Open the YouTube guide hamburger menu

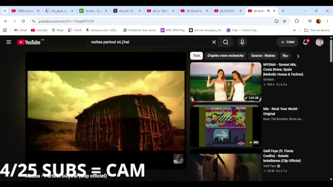9,42
